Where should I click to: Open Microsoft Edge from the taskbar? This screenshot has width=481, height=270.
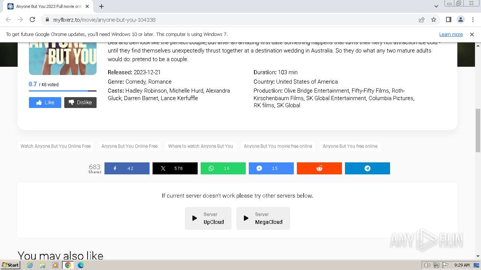(81, 265)
